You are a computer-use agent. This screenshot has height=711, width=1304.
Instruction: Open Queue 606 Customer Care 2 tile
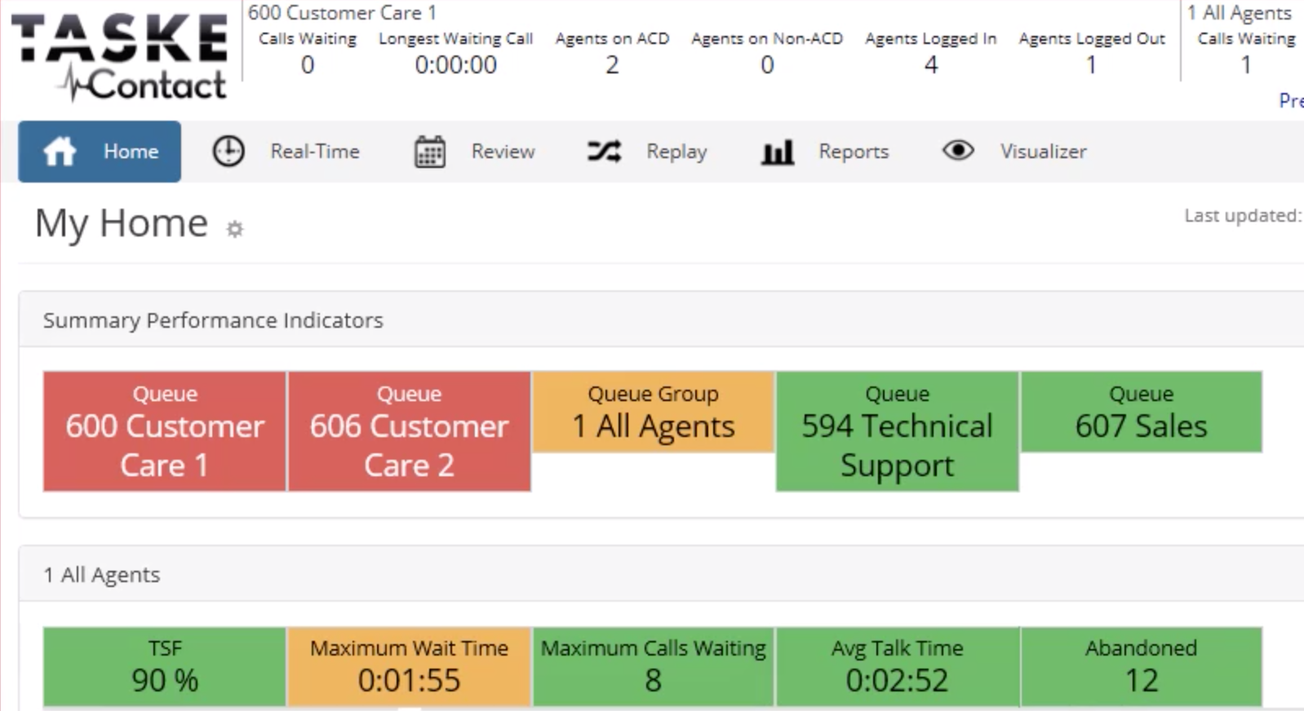(x=409, y=431)
